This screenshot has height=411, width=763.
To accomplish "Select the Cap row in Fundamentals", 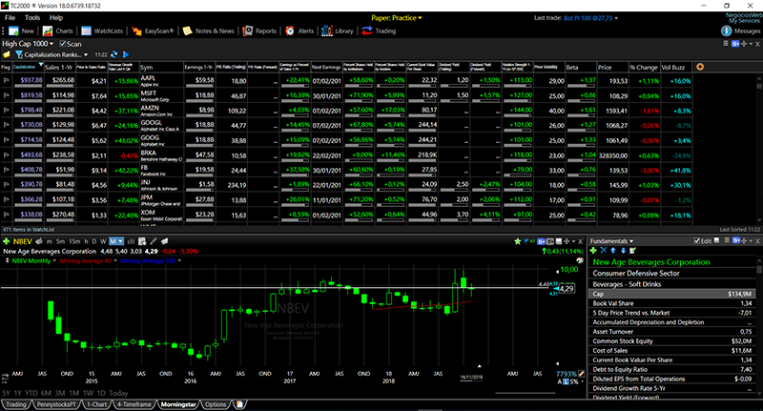I will pyautogui.click(x=672, y=294).
